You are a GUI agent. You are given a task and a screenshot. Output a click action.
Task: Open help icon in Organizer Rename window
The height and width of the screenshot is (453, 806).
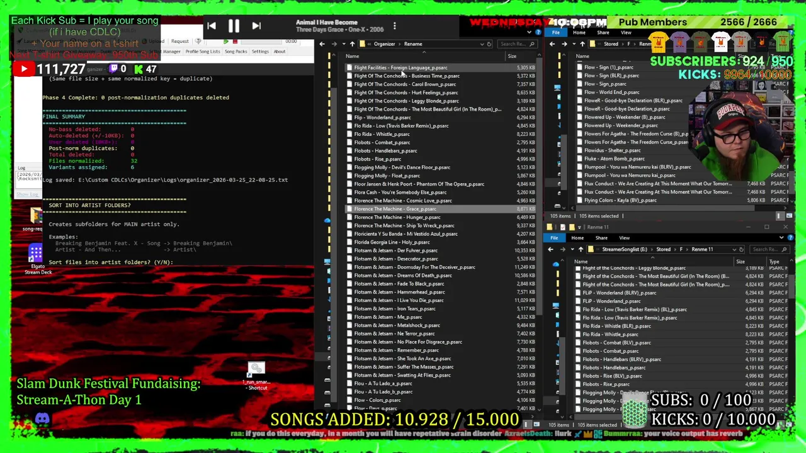click(538, 31)
